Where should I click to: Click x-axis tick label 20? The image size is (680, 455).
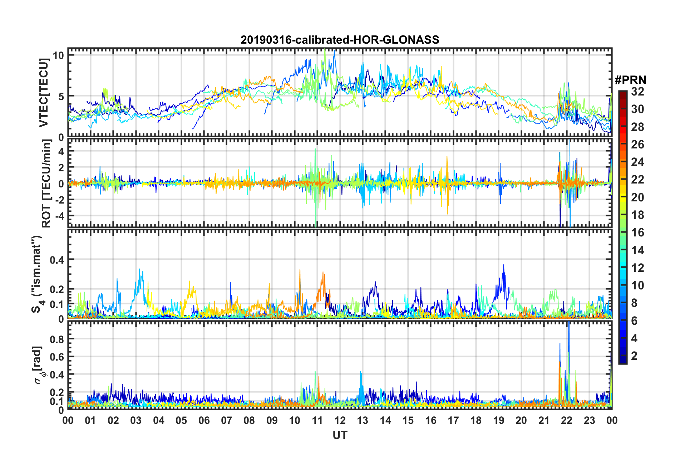(x=521, y=420)
